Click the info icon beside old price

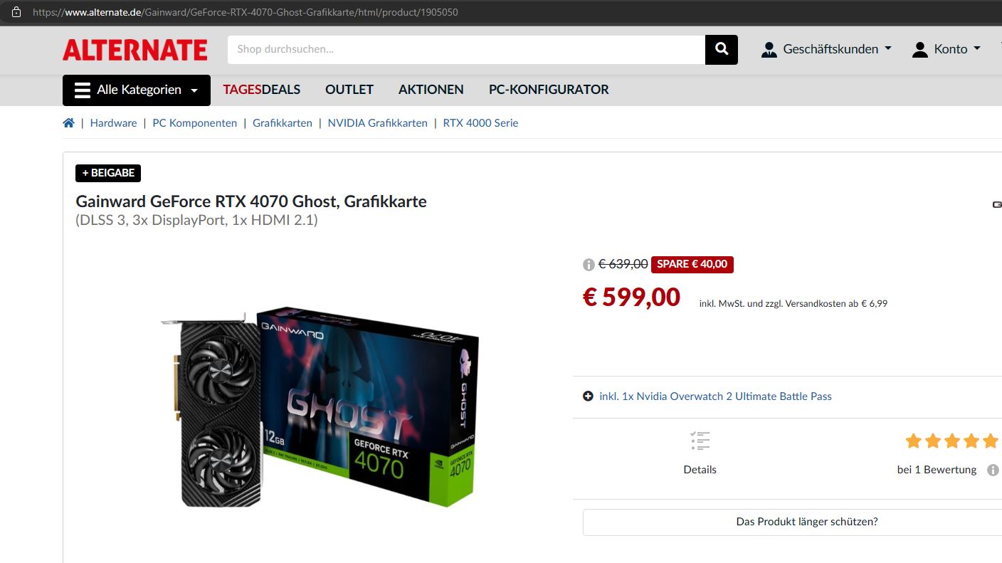[589, 265]
